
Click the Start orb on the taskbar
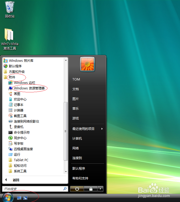[x=8, y=198]
